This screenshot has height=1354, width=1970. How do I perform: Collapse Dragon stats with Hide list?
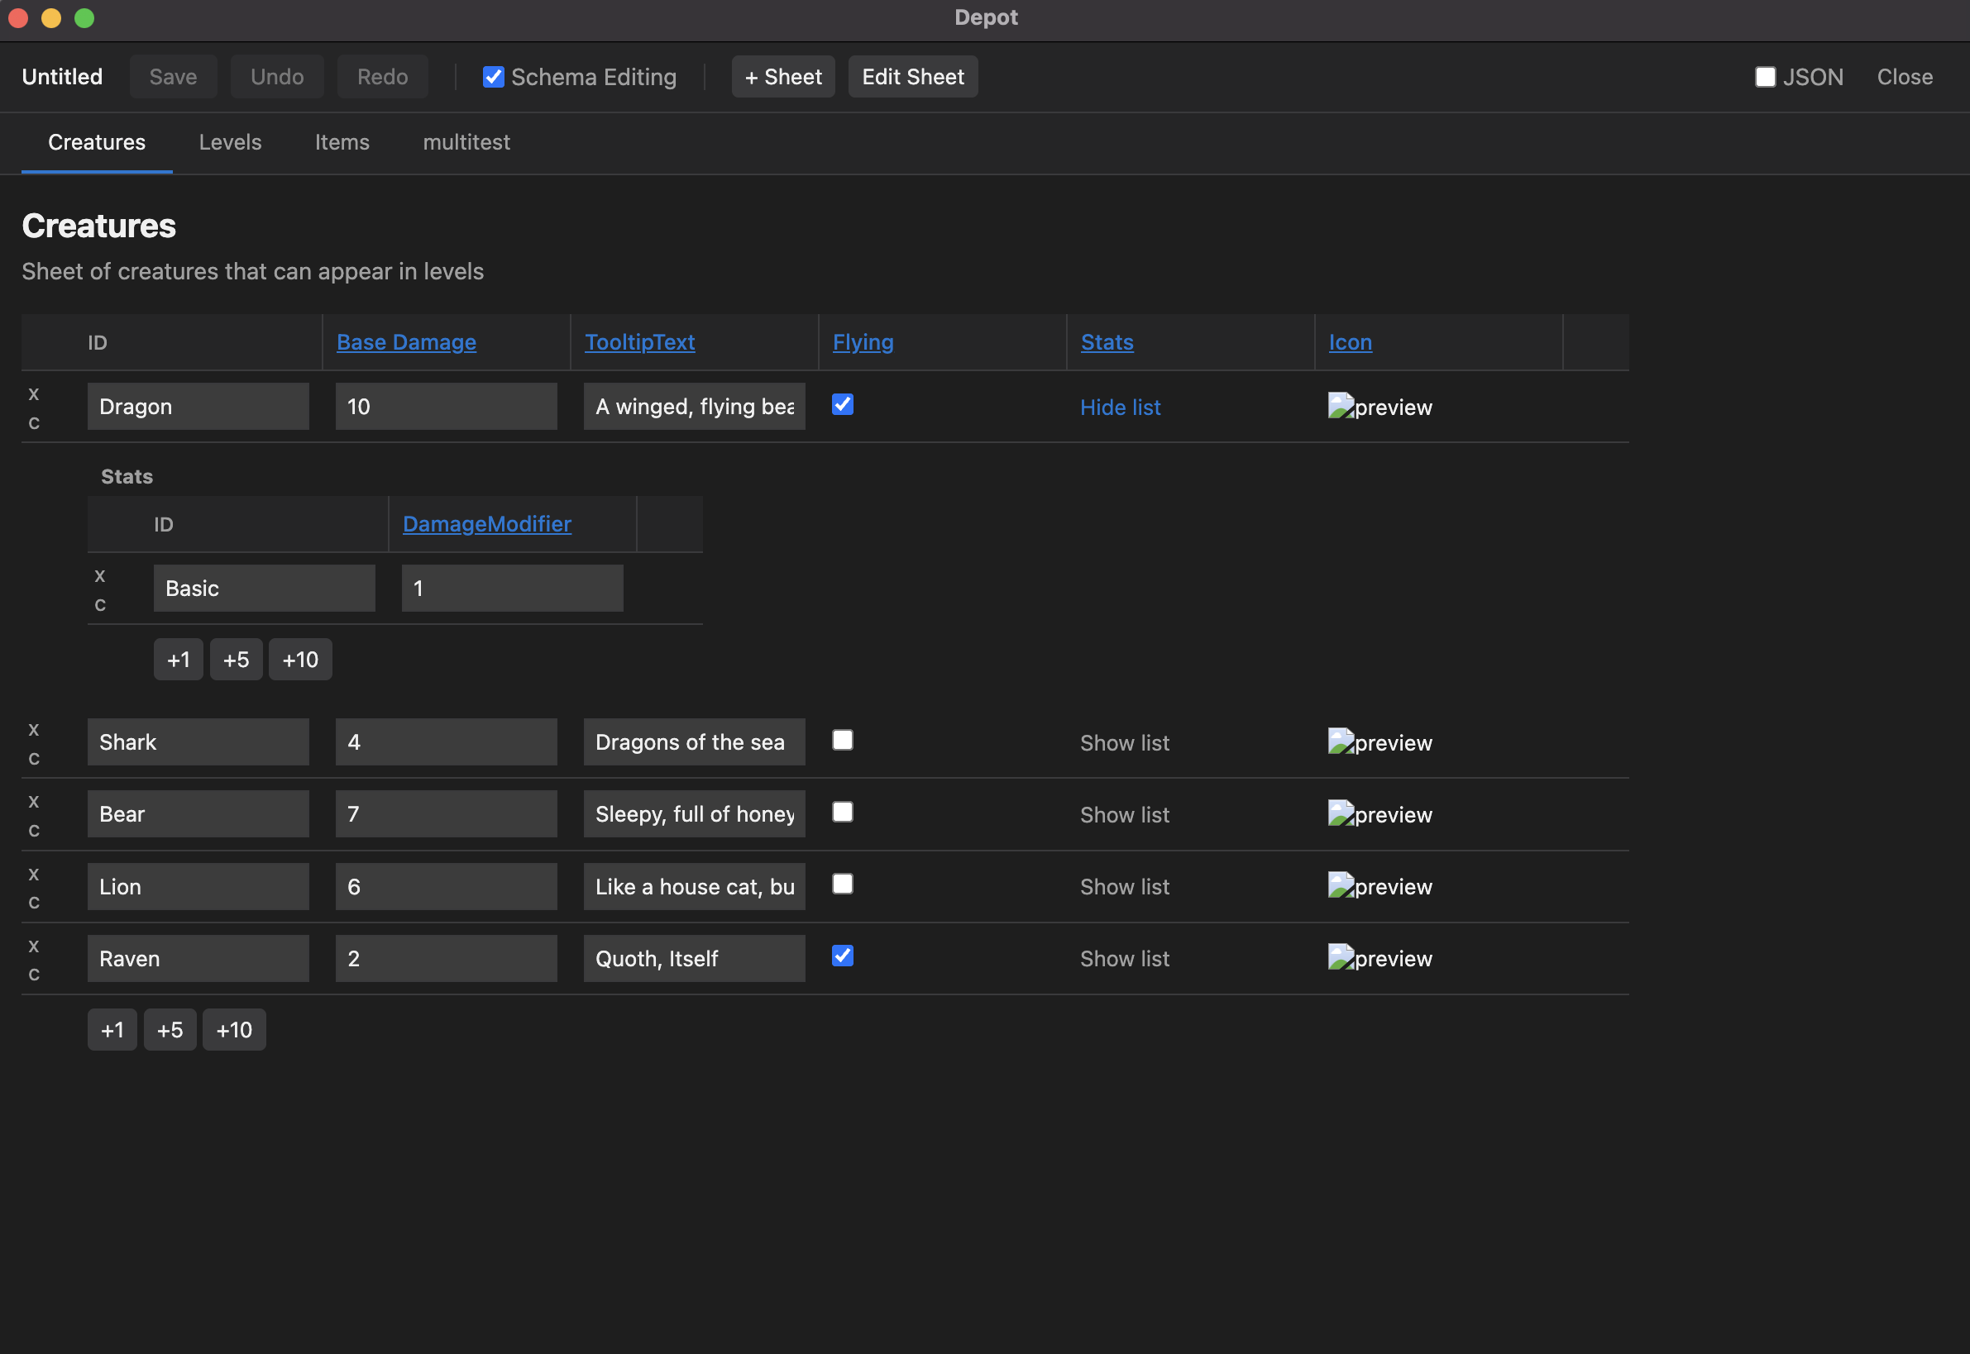[x=1120, y=408]
